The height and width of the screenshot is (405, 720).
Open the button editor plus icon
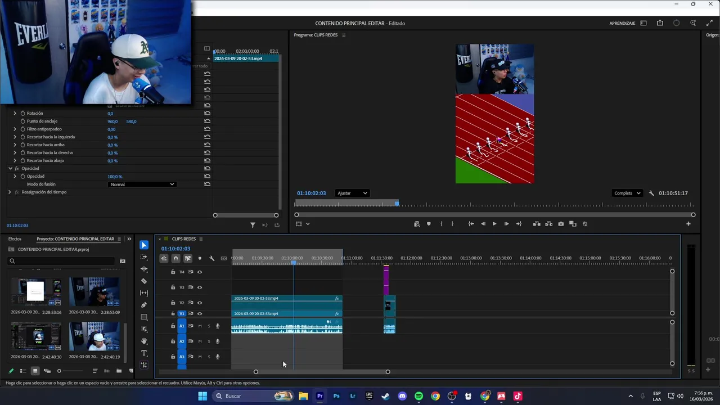click(688, 224)
